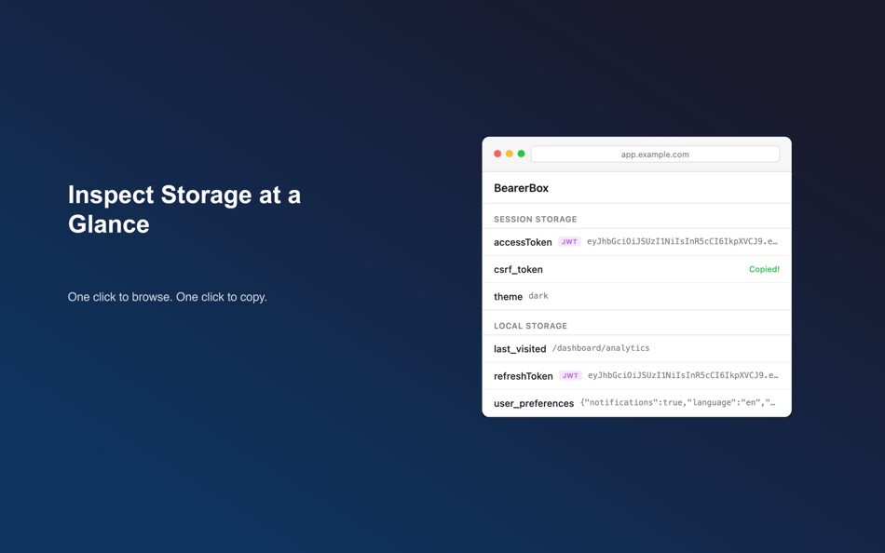Viewport: 885px width, 553px height.
Task: Copy the csrf_token entry
Action: (636, 269)
